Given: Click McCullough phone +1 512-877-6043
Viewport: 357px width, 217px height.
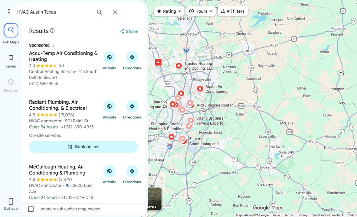Looking at the screenshot, I should pyautogui.click(x=77, y=197).
